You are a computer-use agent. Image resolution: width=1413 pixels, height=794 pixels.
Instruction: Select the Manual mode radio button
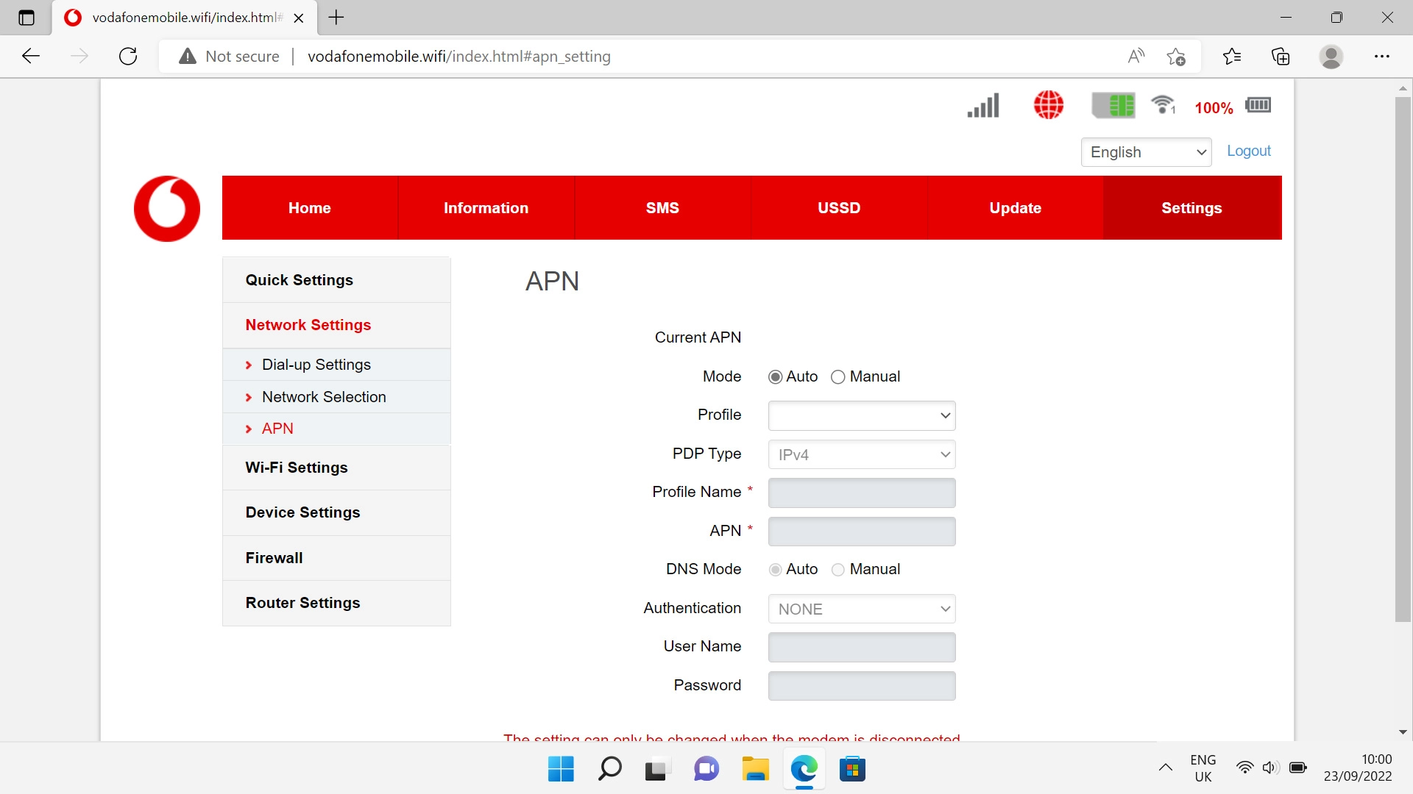(837, 377)
